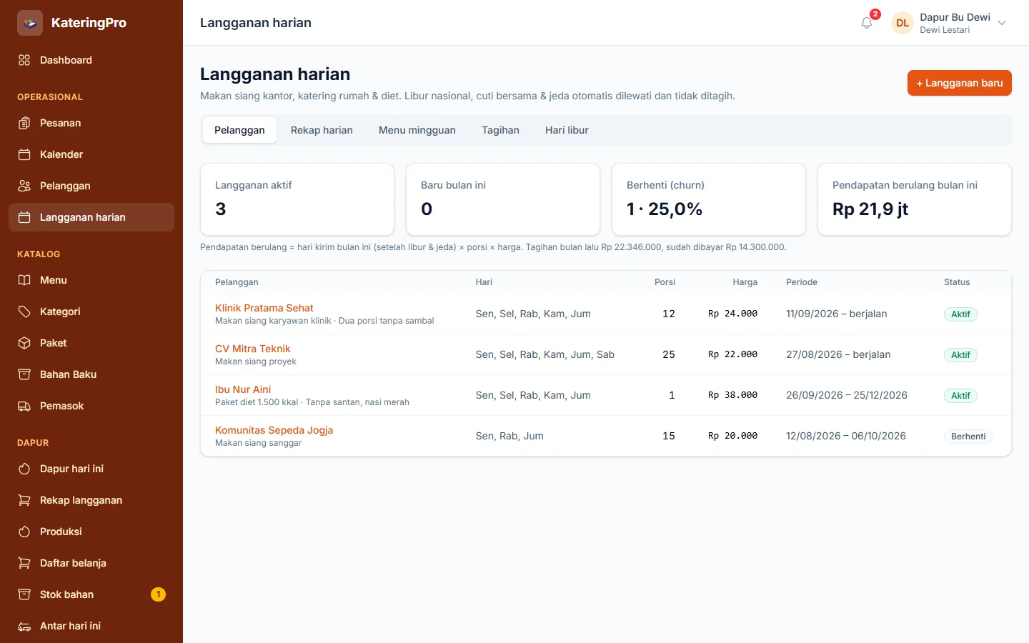Switch to the Menu mingguan tab
This screenshot has height=643, width=1029.
[x=417, y=130]
